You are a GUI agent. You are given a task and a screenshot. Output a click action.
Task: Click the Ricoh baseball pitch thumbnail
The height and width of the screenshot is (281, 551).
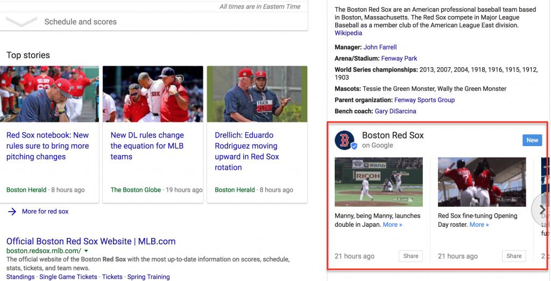tap(378, 182)
